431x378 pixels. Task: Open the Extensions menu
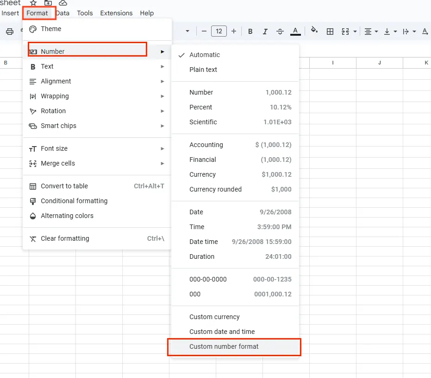point(116,13)
